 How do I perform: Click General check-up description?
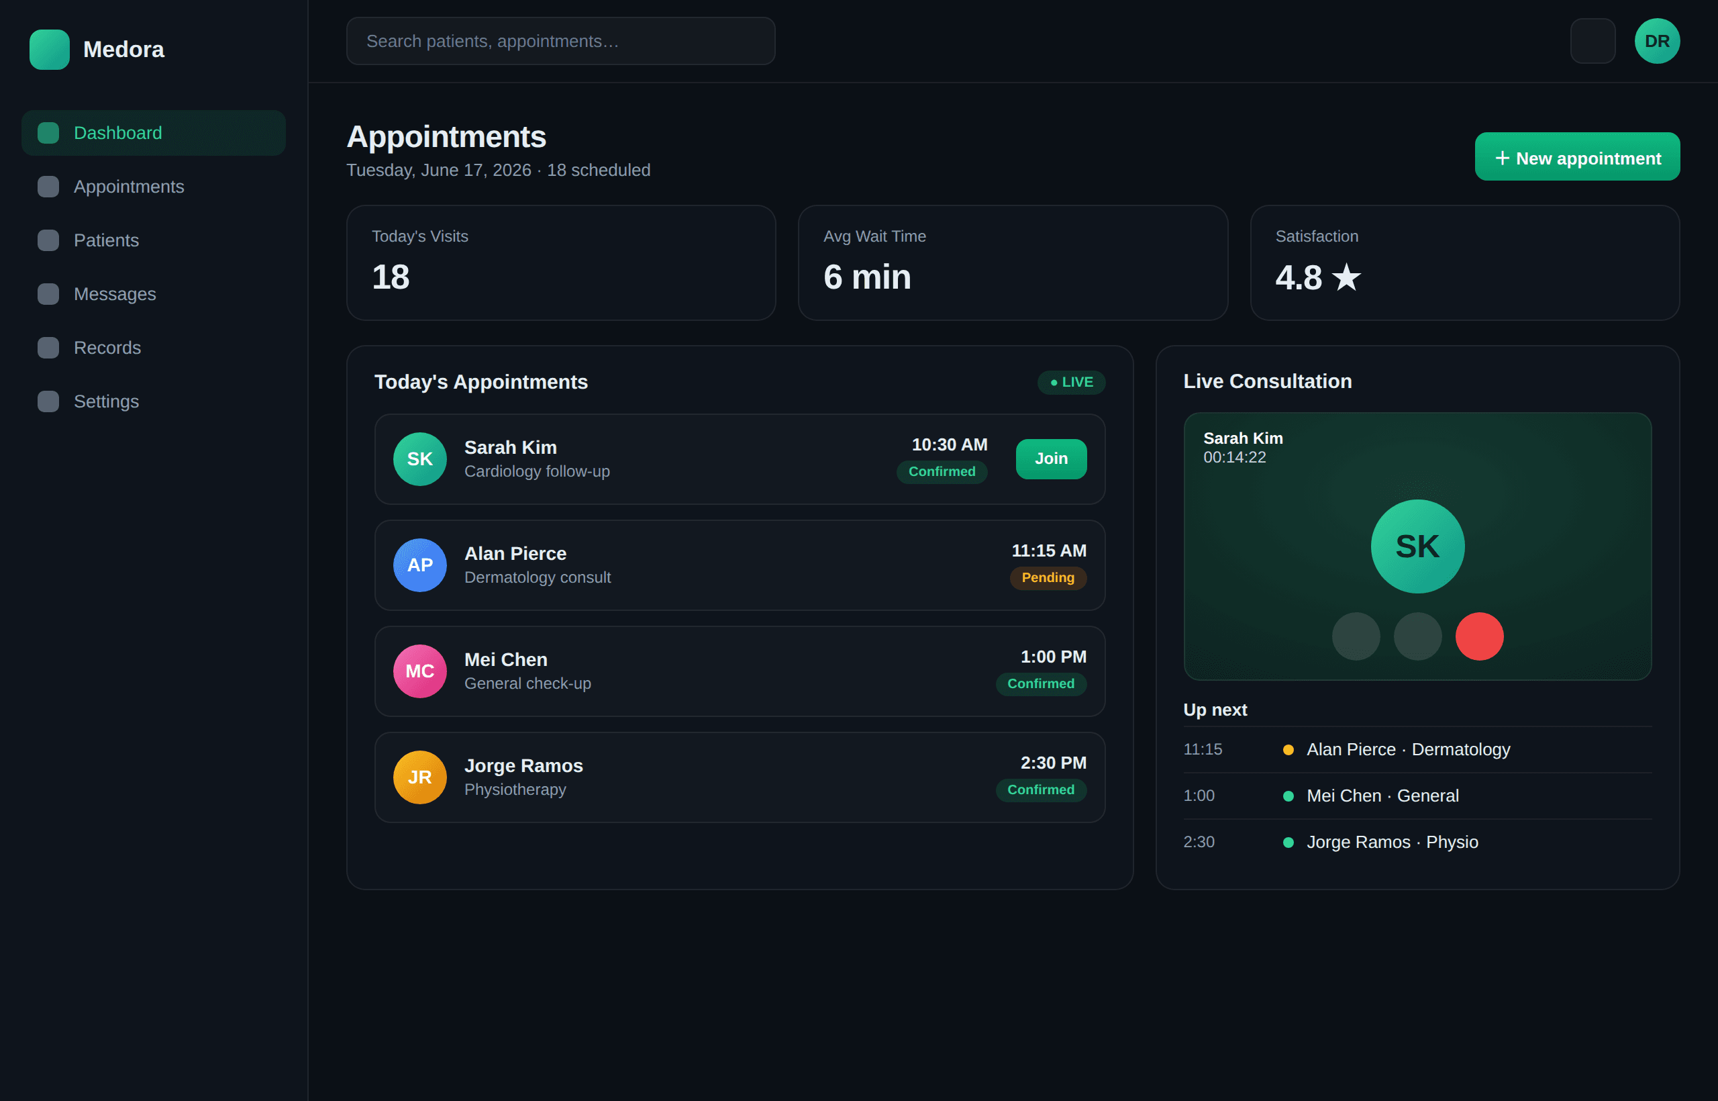[527, 683]
